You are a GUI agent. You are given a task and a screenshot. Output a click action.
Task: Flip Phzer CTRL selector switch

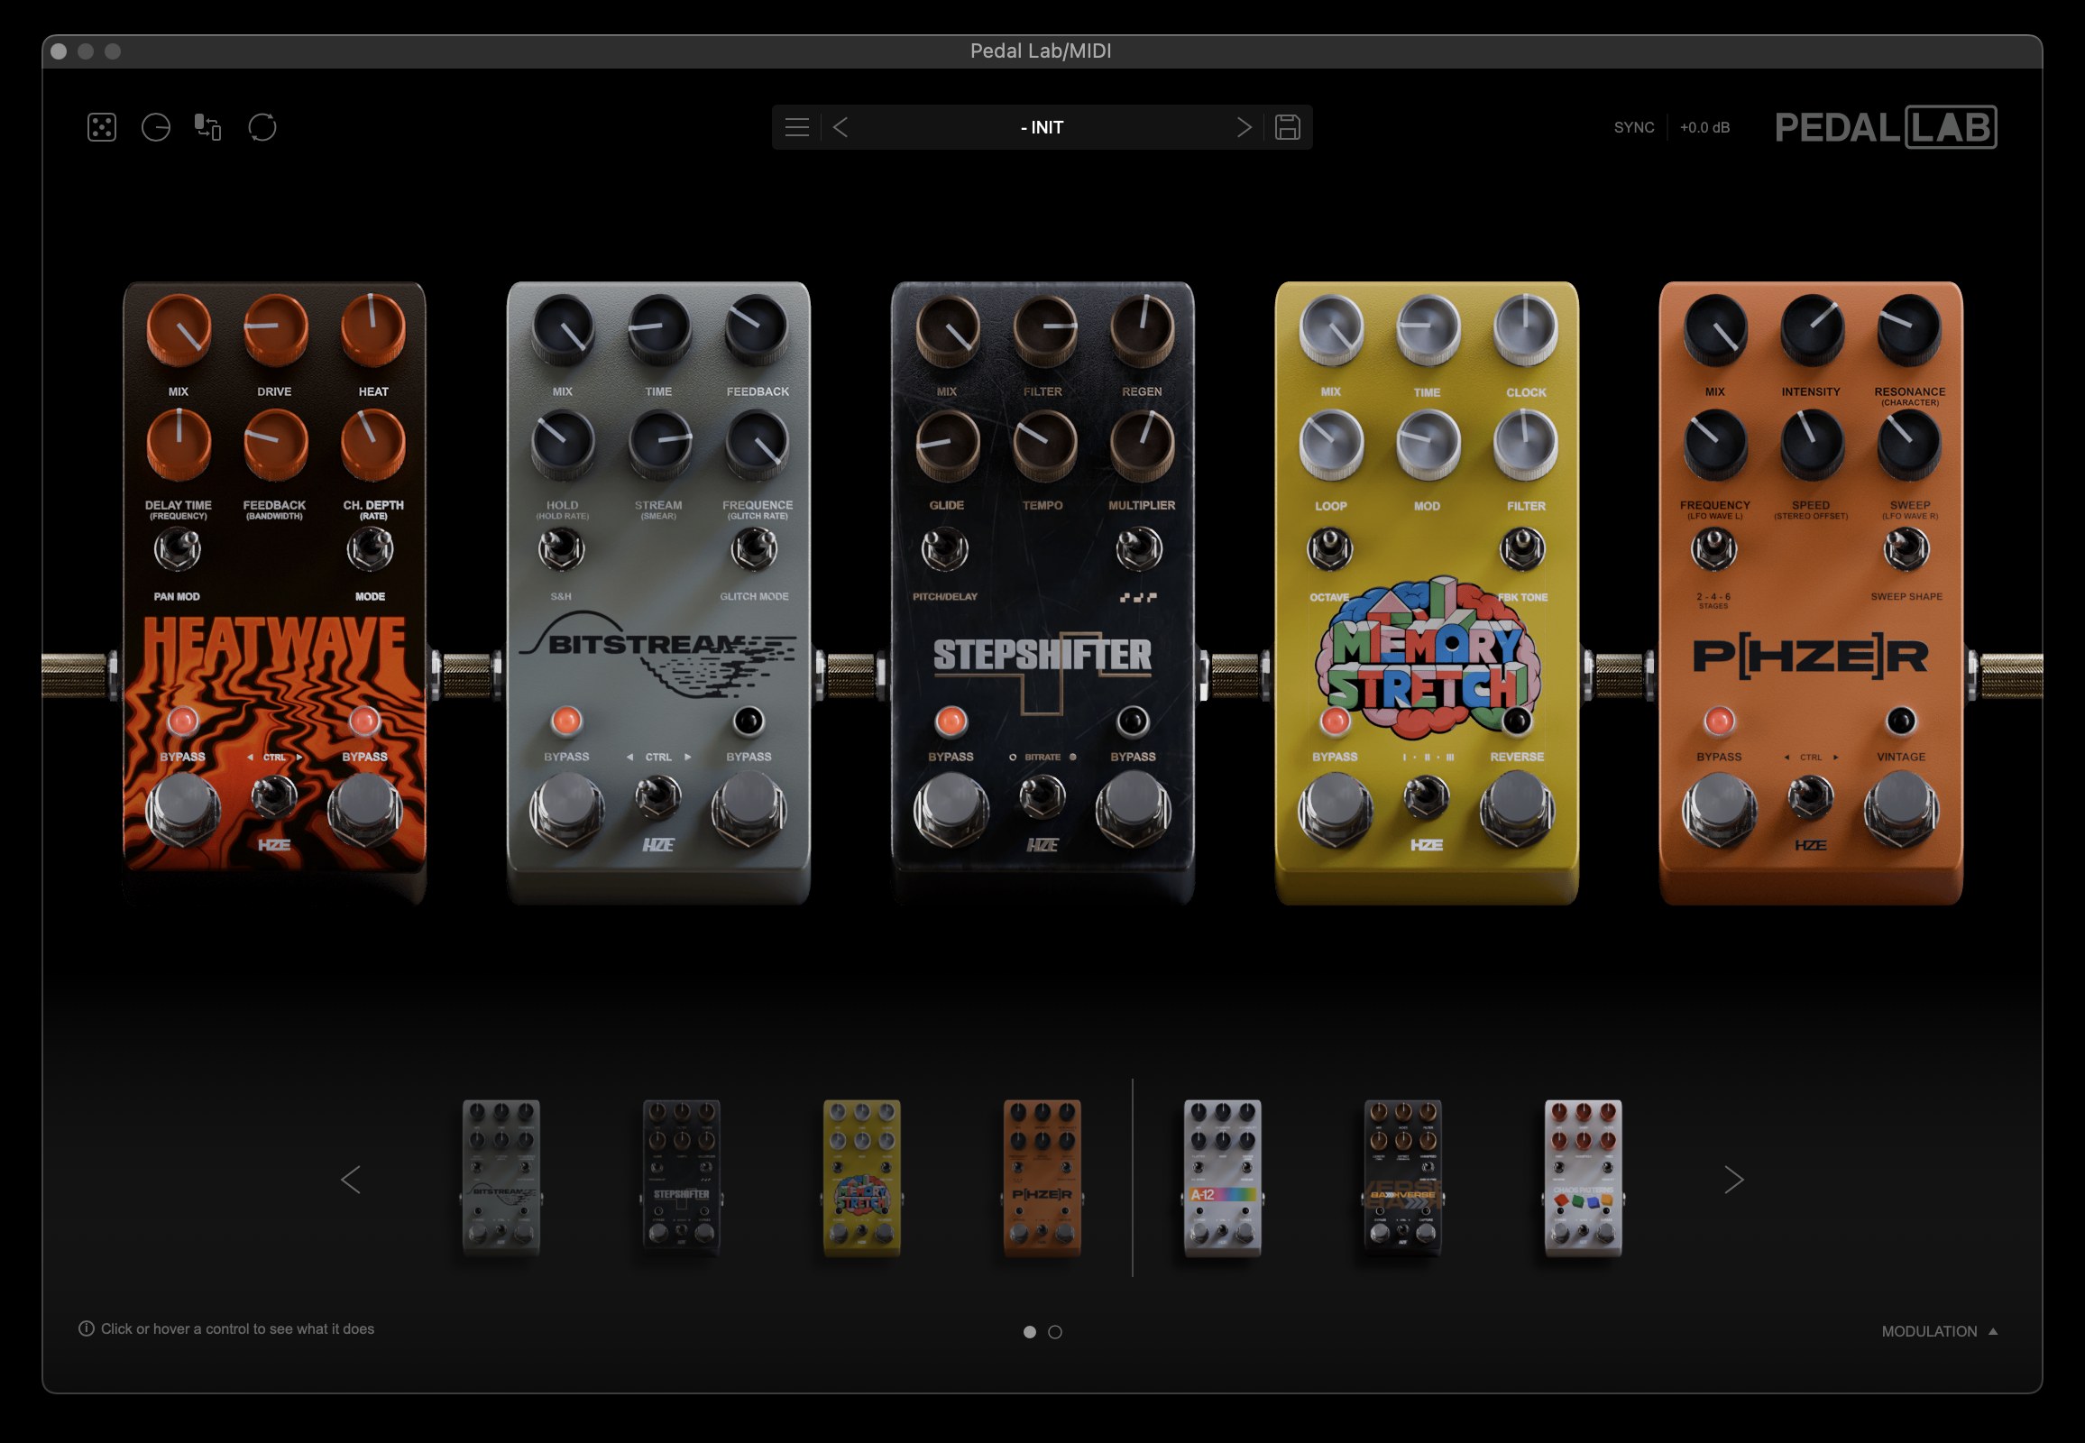(1811, 796)
